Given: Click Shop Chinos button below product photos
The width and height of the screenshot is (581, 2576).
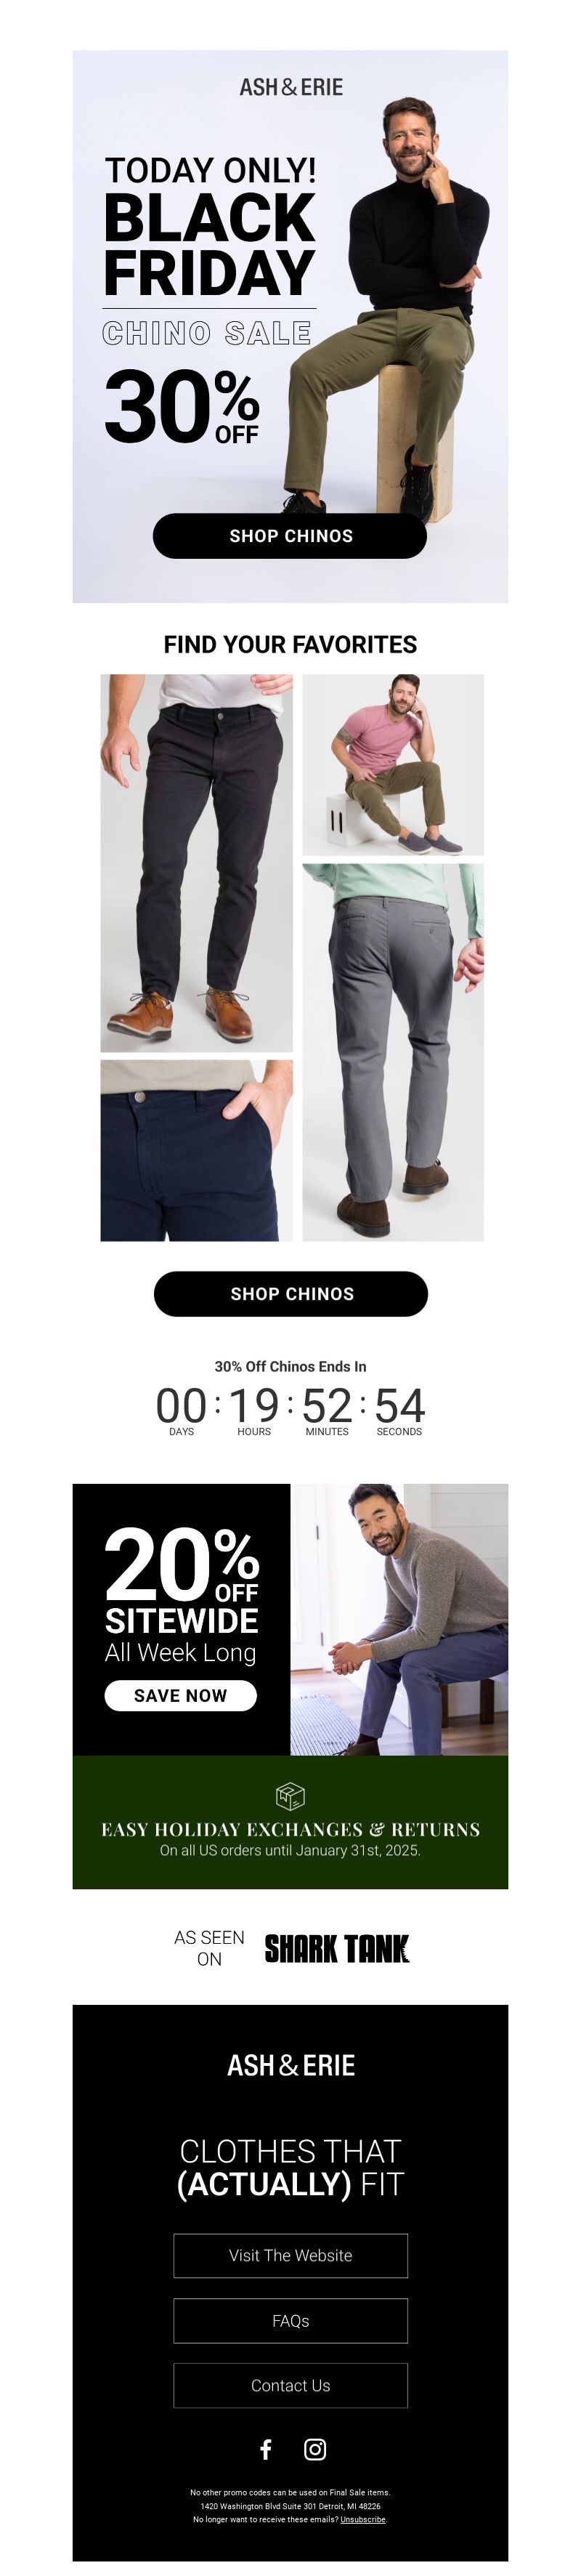Looking at the screenshot, I should 291,1293.
